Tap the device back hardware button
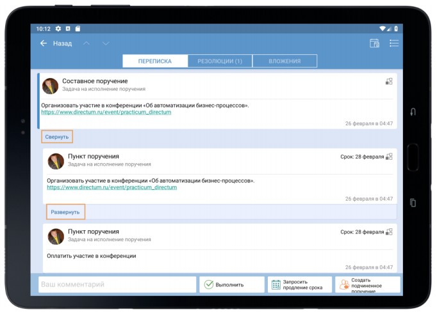This screenshot has width=437, height=312. pos(413,112)
